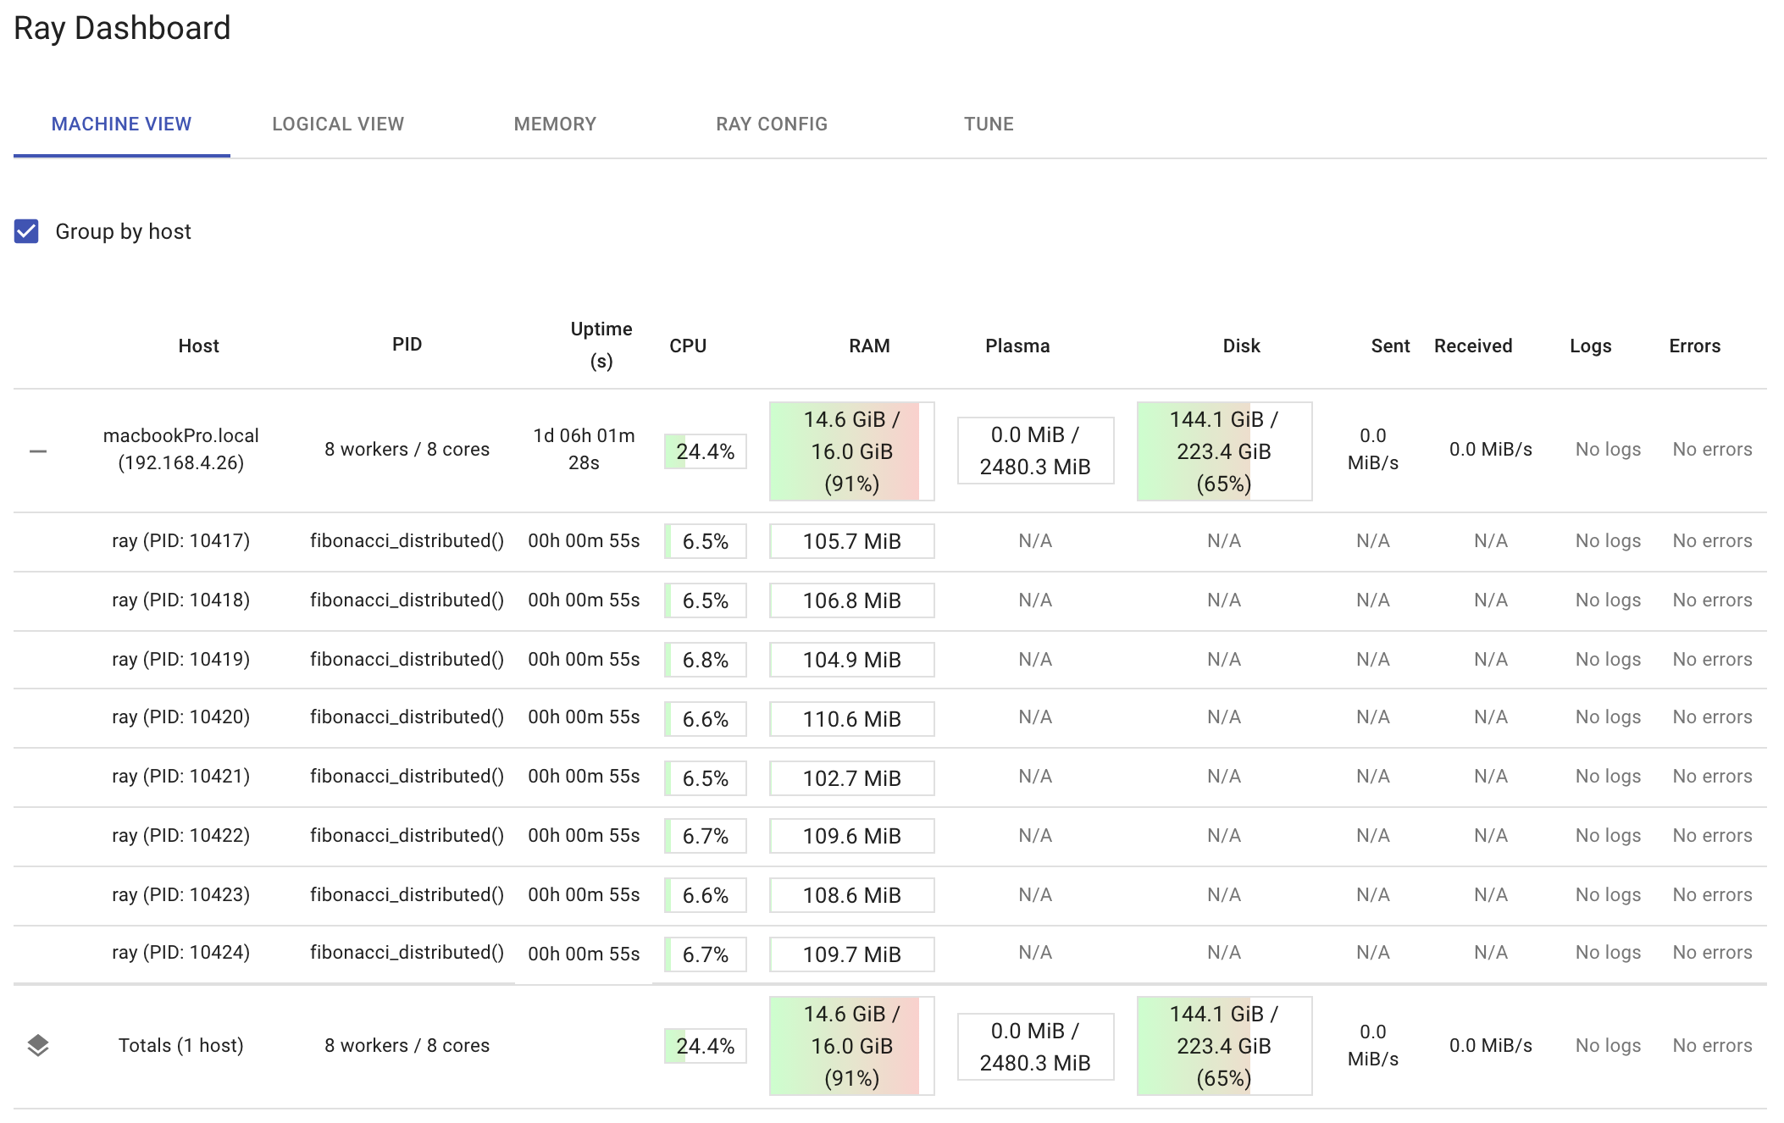Click the 0.0 MiB/s Received value in host row
The height and width of the screenshot is (1123, 1784).
click(1490, 449)
